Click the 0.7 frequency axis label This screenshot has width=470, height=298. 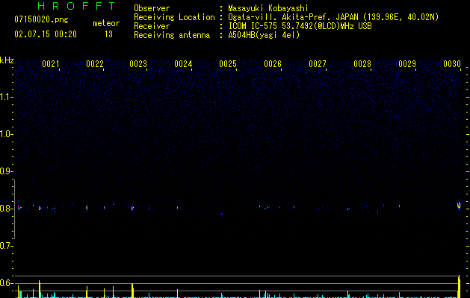click(6, 246)
